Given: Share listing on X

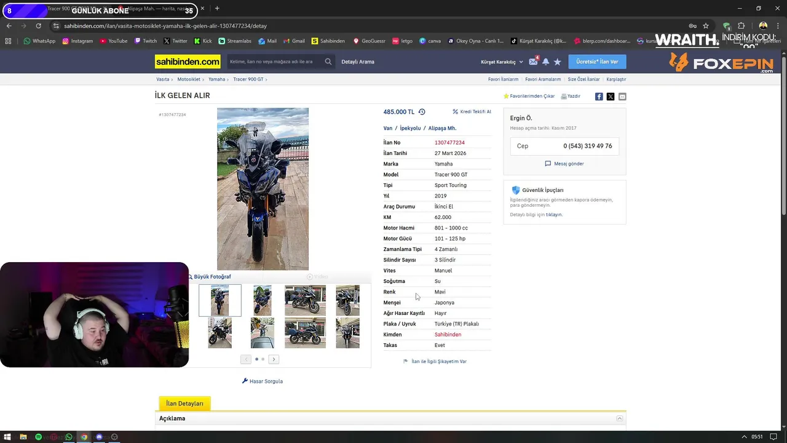Looking at the screenshot, I should pyautogui.click(x=611, y=97).
